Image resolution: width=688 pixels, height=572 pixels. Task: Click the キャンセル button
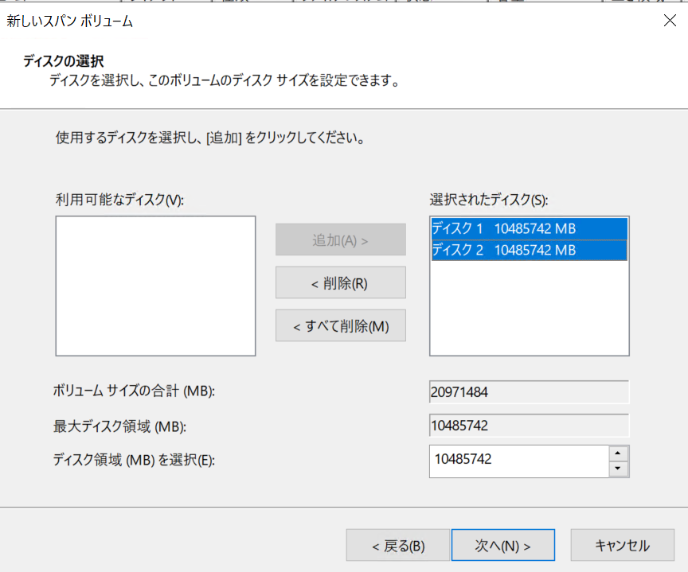point(622,545)
